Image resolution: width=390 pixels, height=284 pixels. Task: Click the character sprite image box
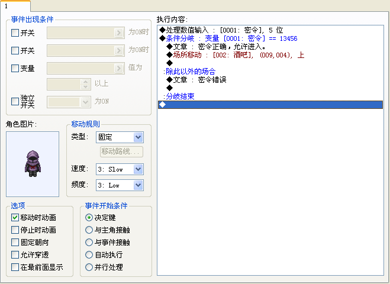click(33, 164)
